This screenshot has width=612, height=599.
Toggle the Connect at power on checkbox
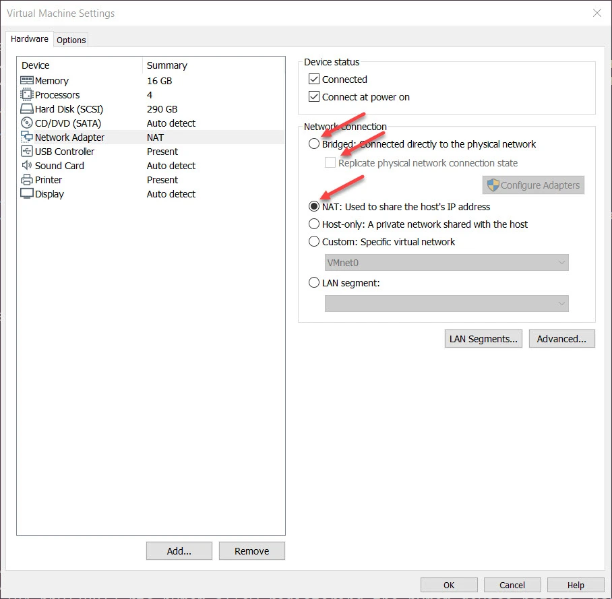(x=314, y=97)
